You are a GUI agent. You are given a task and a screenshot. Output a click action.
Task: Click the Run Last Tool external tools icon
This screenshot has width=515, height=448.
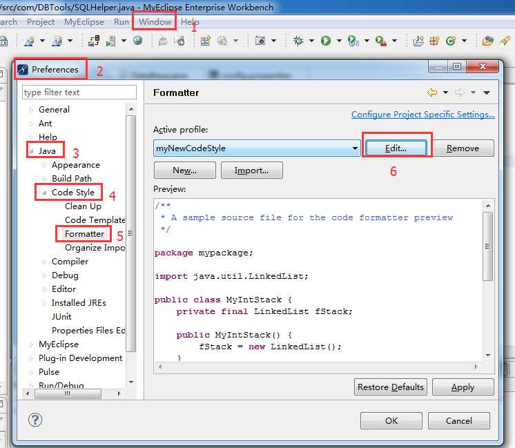pyautogui.click(x=381, y=41)
